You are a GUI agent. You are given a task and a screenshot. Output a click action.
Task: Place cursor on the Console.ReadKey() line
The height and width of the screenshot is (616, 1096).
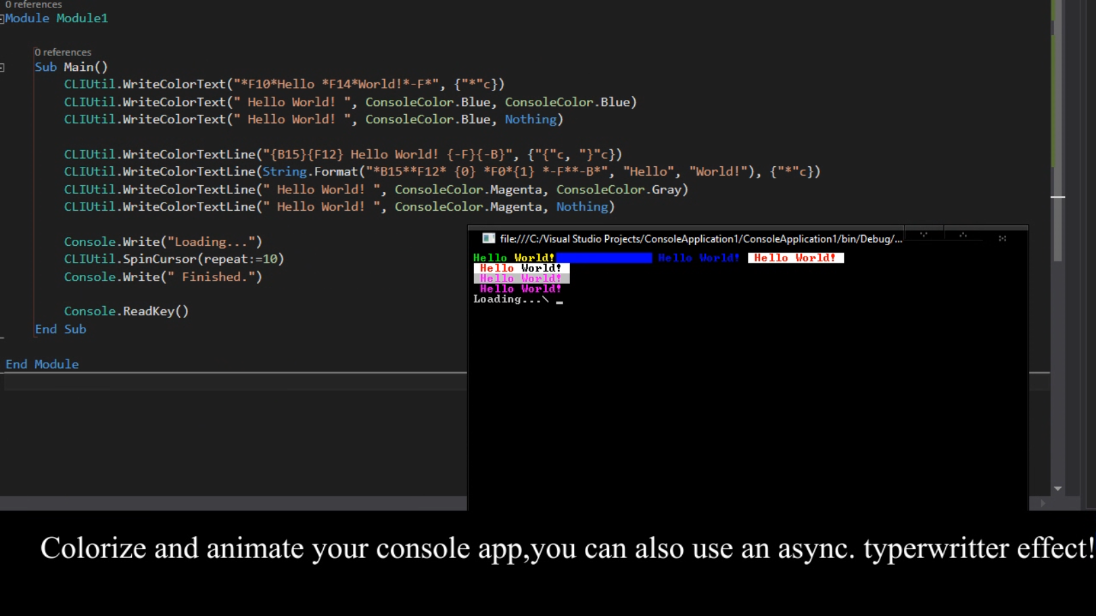coord(126,311)
